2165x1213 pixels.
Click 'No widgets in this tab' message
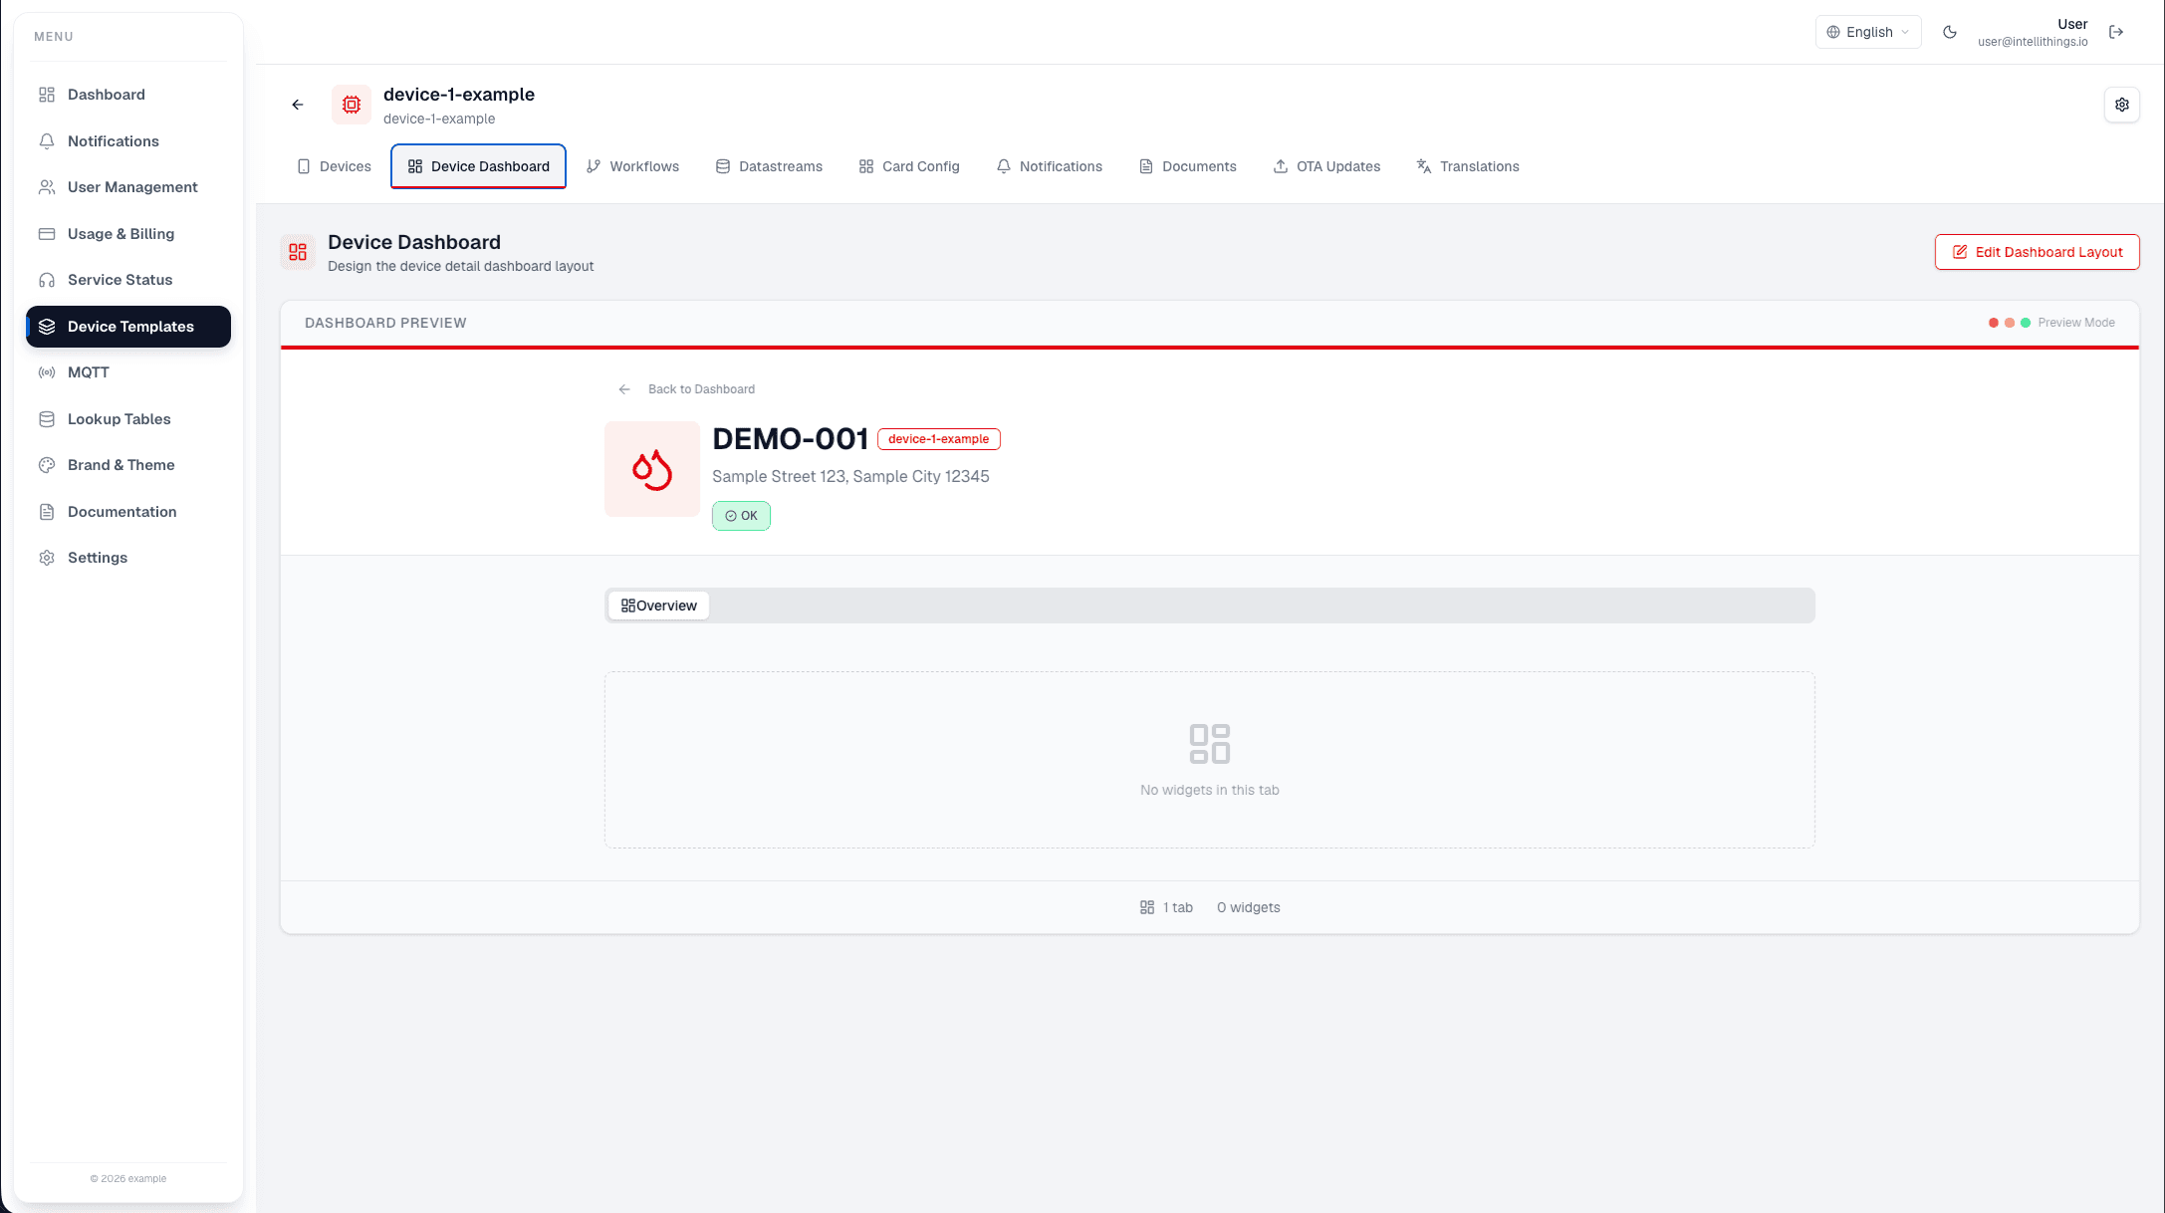1210,790
